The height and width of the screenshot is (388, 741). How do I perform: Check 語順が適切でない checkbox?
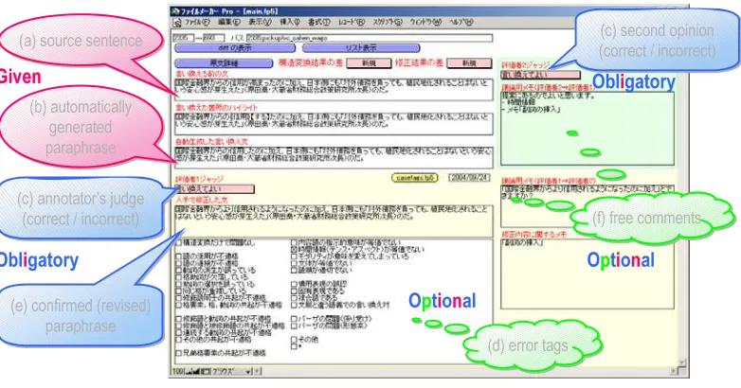click(294, 270)
